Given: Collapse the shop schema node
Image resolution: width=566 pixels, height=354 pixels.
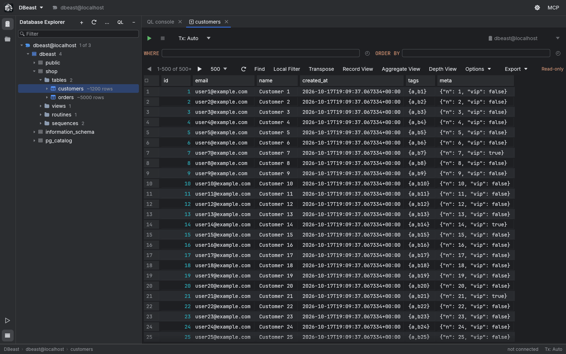Looking at the screenshot, I should 34,71.
